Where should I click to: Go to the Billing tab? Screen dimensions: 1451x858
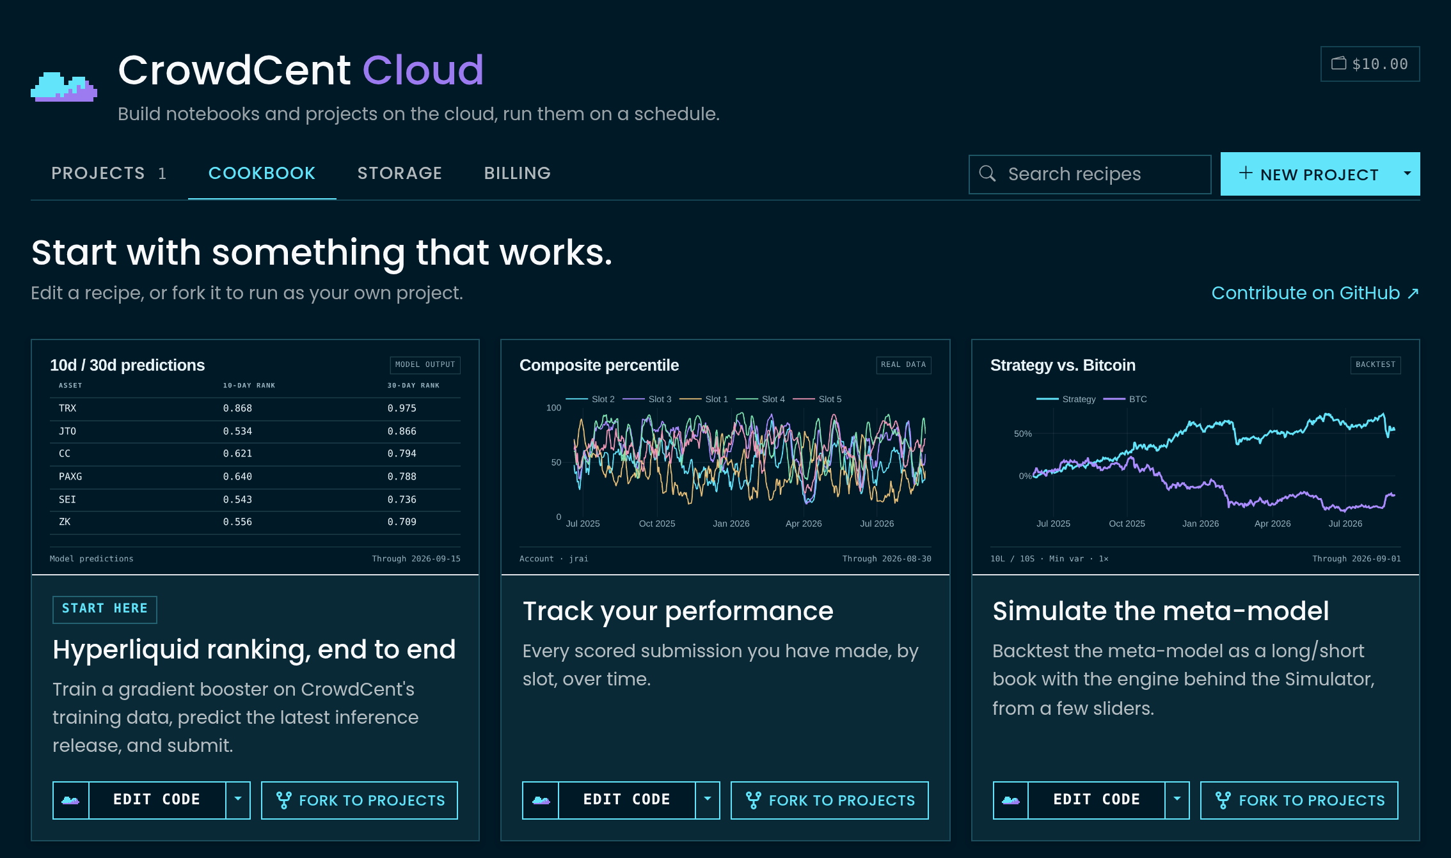pyautogui.click(x=518, y=173)
